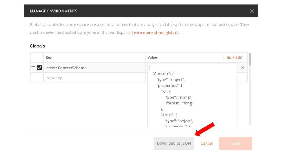This screenshot has height=160, width=284.
Task: Click inside the JSON value editor
Action: pyautogui.click(x=192, y=95)
